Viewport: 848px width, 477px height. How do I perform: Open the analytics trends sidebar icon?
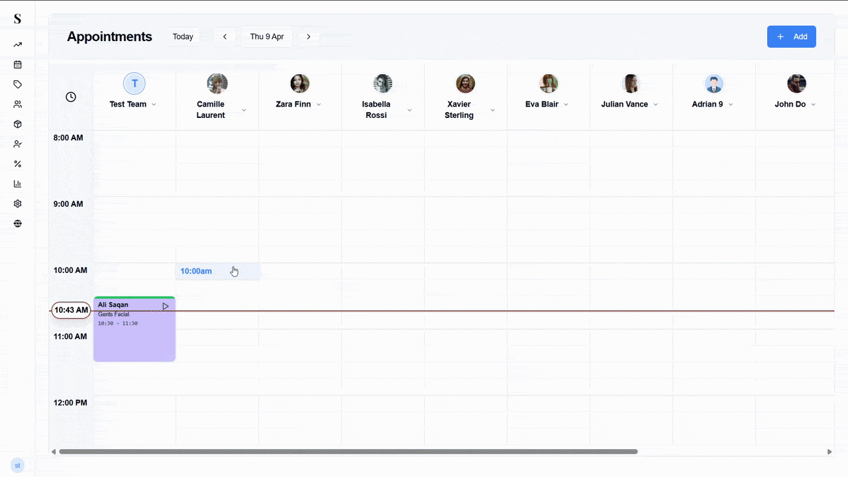tap(17, 44)
